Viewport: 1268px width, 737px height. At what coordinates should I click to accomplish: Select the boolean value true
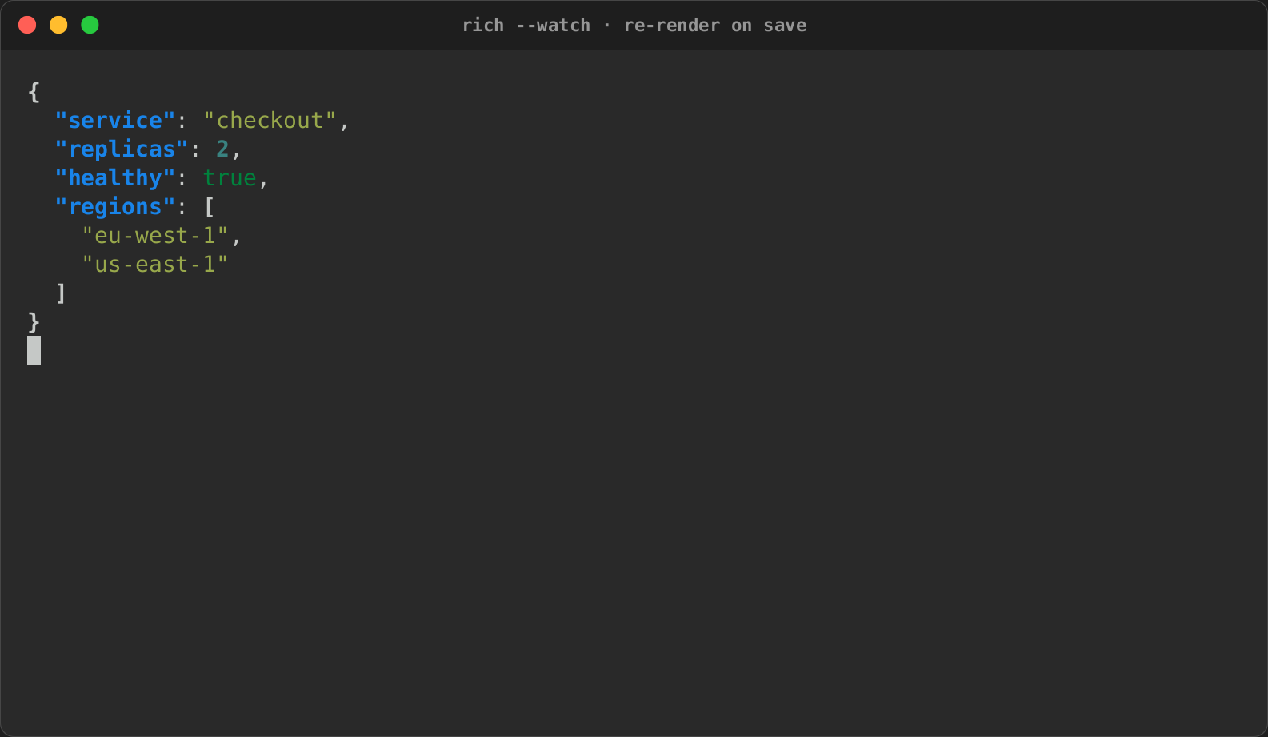coord(230,178)
